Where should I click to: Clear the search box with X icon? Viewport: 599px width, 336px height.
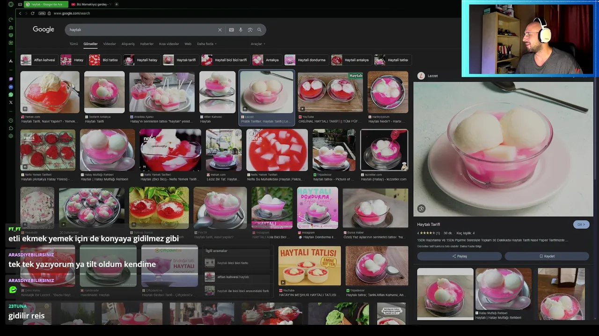[x=219, y=30]
